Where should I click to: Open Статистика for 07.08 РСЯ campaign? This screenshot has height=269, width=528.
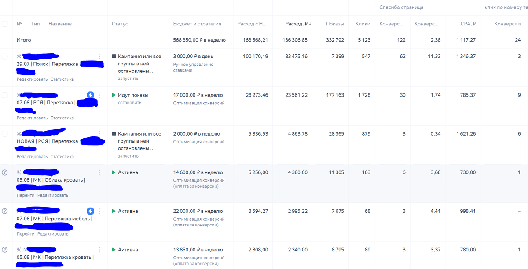pyautogui.click(x=62, y=118)
